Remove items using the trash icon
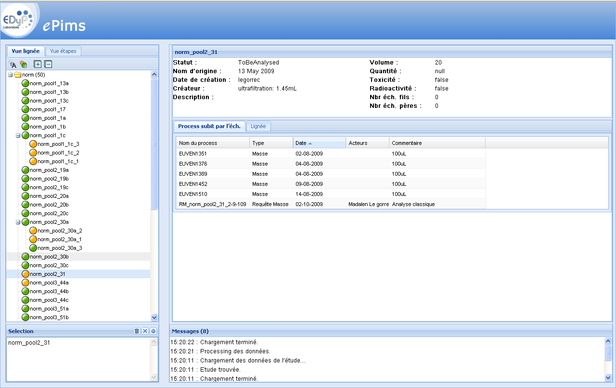Screen dimensions: 616x388 pos(138,331)
